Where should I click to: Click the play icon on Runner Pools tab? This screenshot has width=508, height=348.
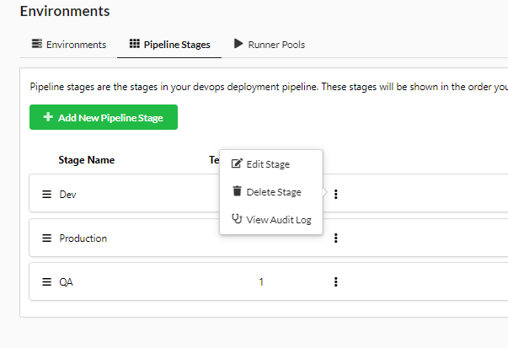coord(238,44)
